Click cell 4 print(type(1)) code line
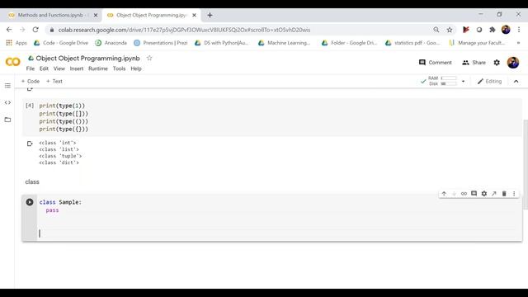 [62, 106]
